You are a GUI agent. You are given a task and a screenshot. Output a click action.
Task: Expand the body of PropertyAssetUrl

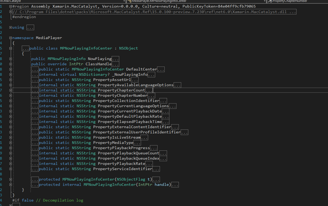134,79
